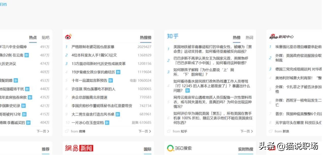Select the 推荐 tab
Image resolution: width=323 pixels, height=155 pixels.
pos(45,149)
